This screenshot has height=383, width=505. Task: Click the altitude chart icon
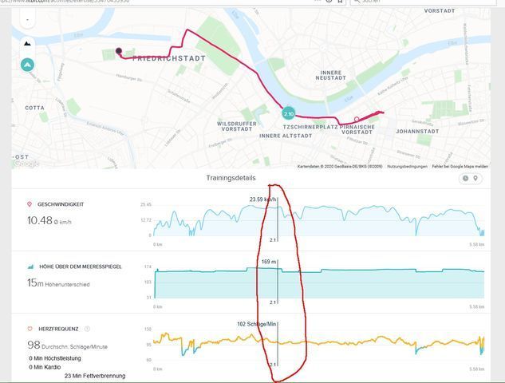coord(30,266)
